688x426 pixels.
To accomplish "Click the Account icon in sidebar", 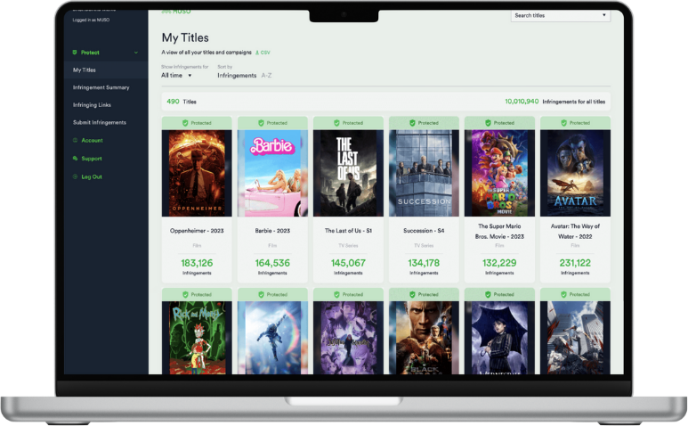I will pyautogui.click(x=75, y=141).
